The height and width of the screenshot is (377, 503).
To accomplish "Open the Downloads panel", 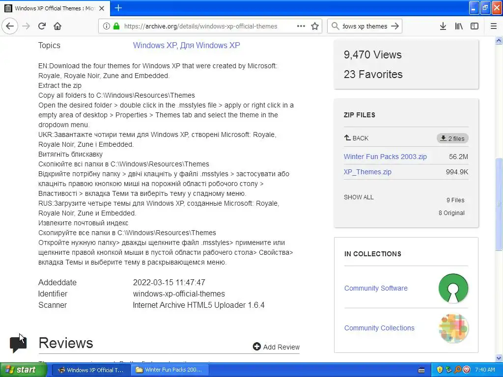I will [x=443, y=26].
